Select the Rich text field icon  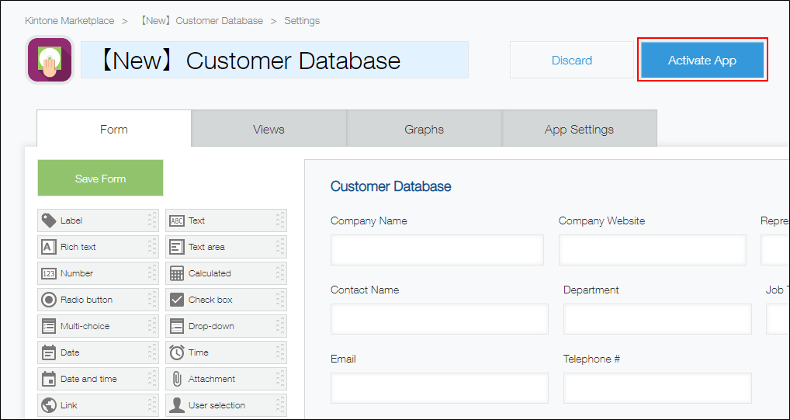click(x=48, y=247)
